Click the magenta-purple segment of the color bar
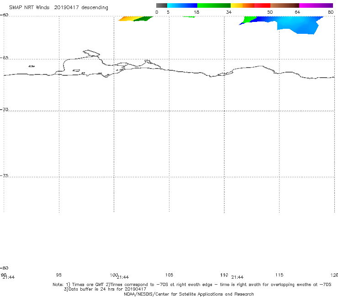The height and width of the screenshot is (297, 338). pos(316,5)
